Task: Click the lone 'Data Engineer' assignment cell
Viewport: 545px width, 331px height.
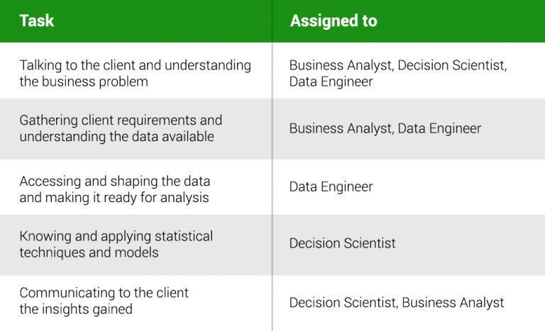Action: 331,187
